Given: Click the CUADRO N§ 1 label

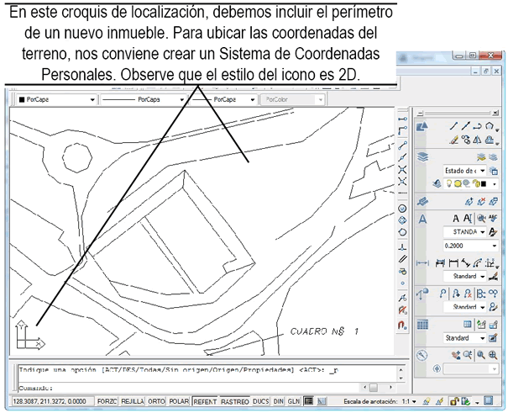Looking at the screenshot, I should pos(324,331).
